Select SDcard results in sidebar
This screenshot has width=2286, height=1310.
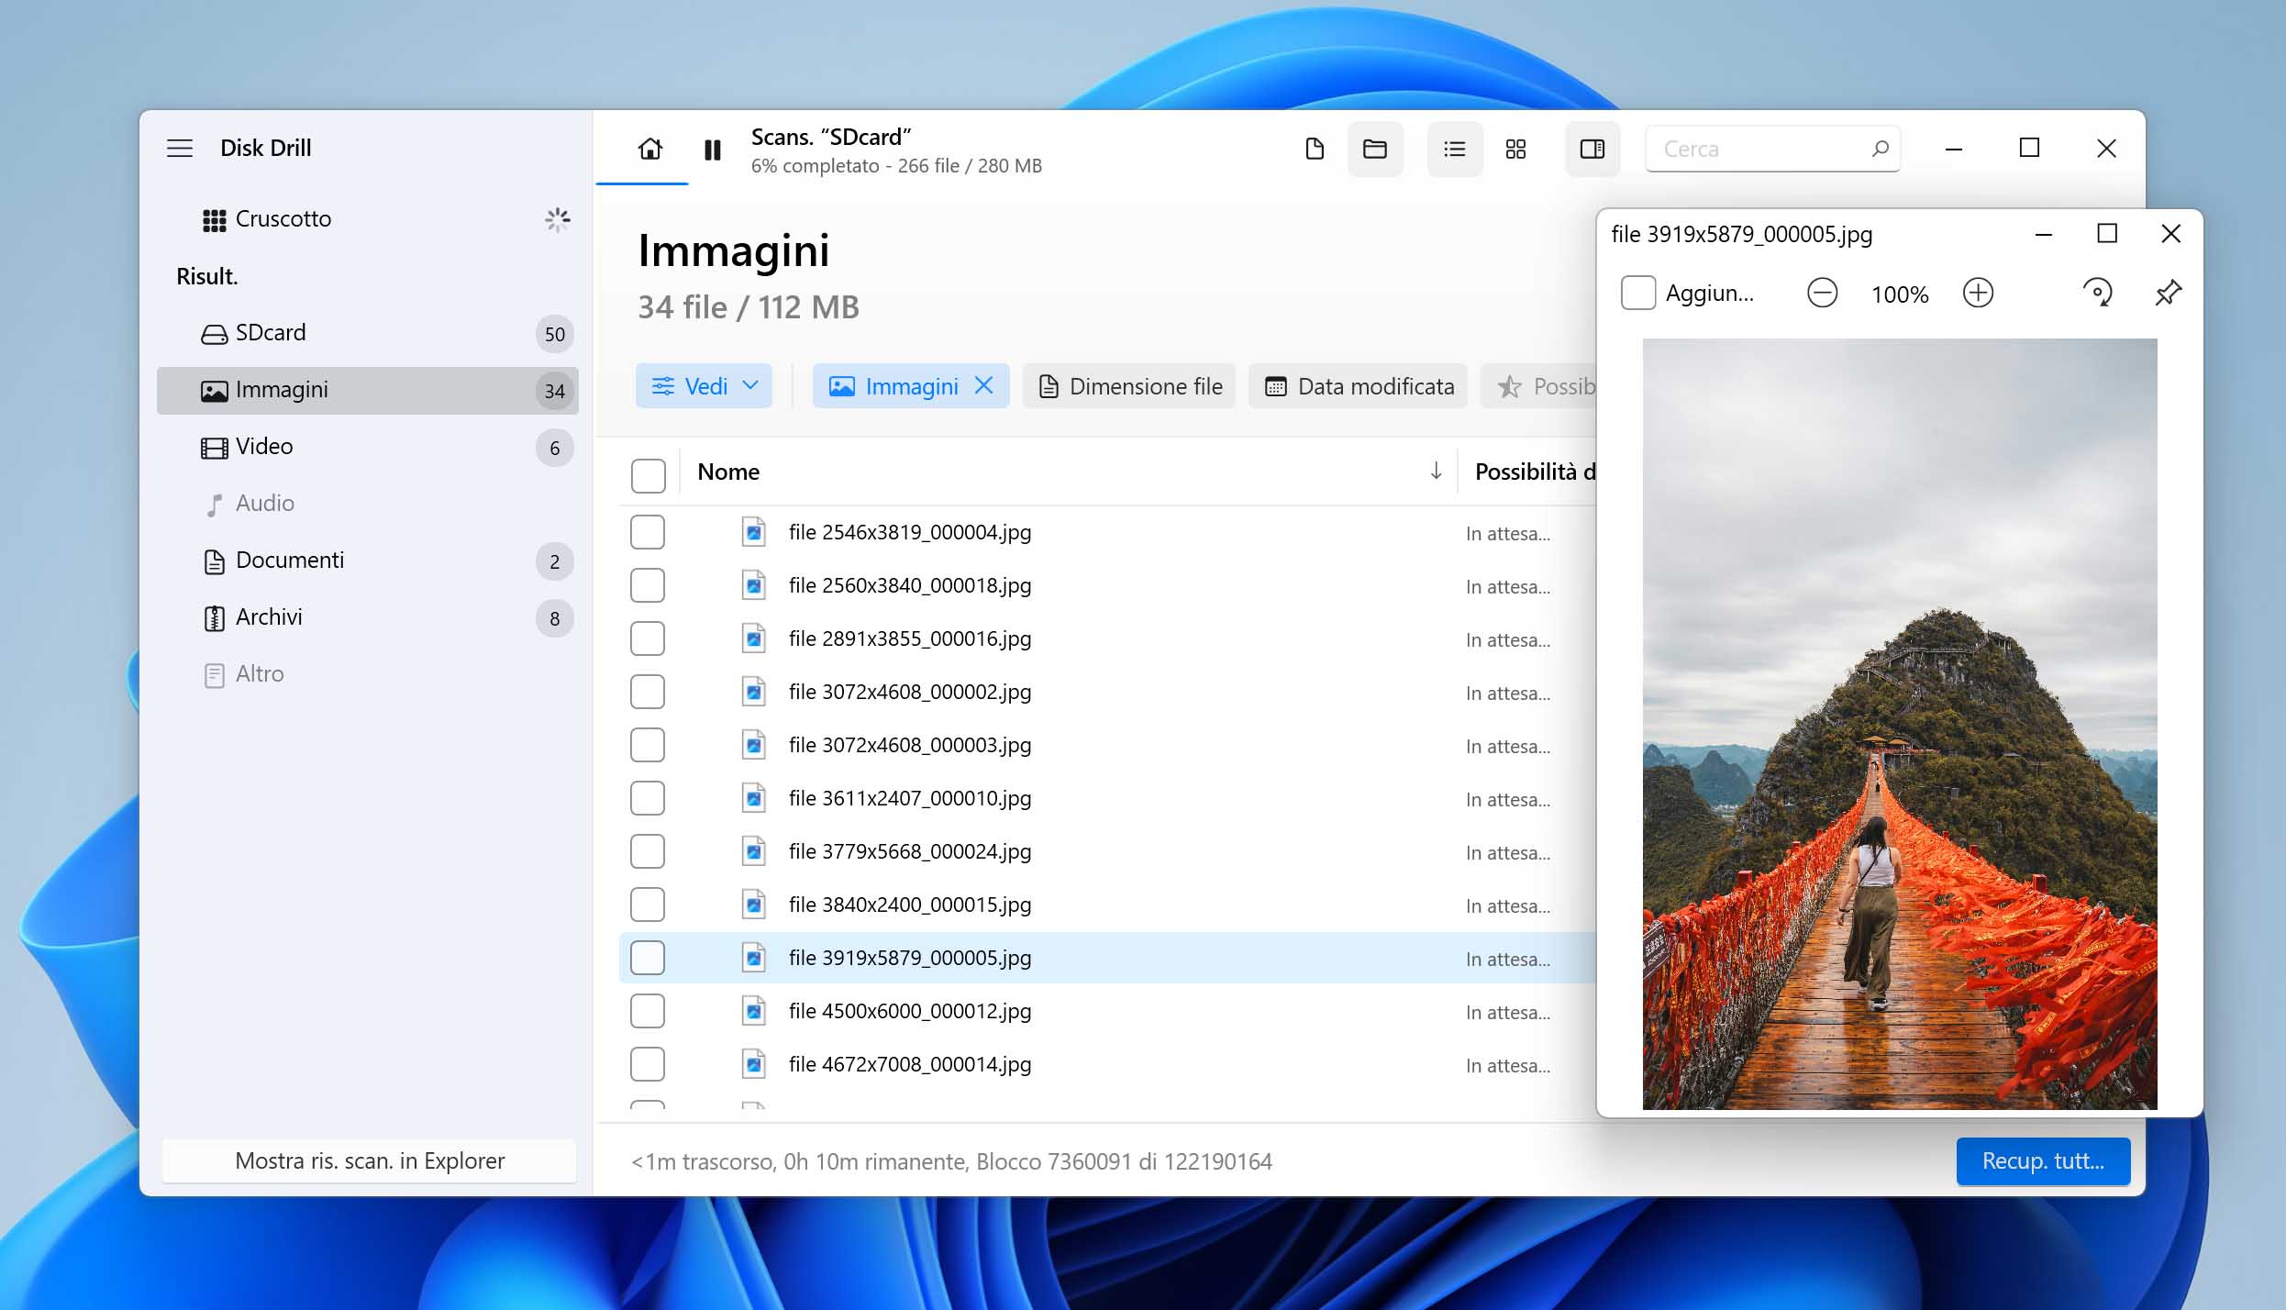pos(367,333)
